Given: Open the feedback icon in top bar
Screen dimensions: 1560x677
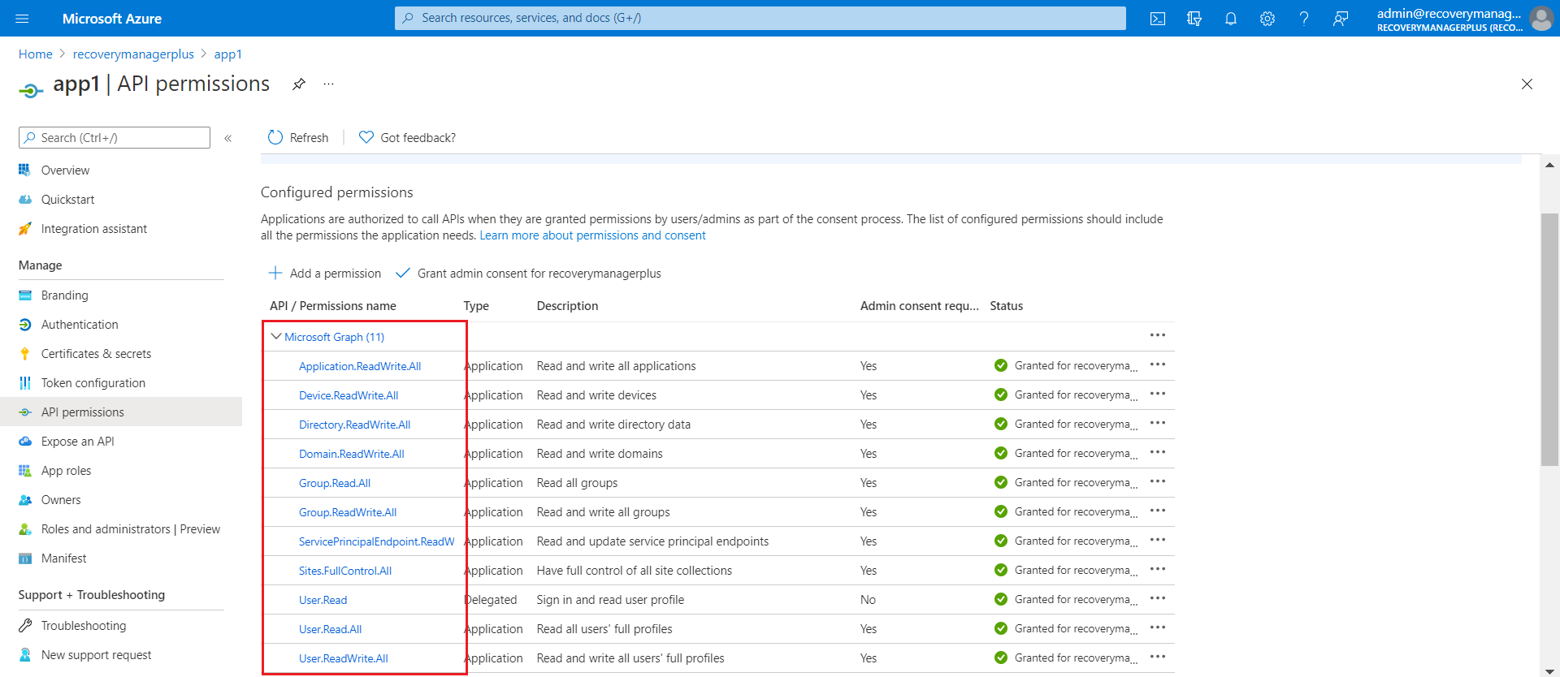Looking at the screenshot, I should pos(1341,19).
